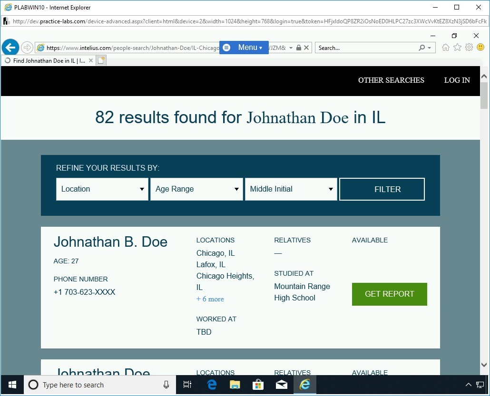490x396 pixels.
Task: Open Internet Explorer home page icon
Action: coord(445,48)
